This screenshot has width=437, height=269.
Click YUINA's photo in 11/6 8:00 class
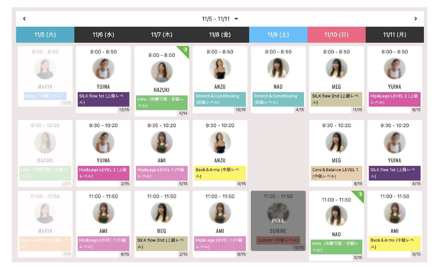coord(103,68)
